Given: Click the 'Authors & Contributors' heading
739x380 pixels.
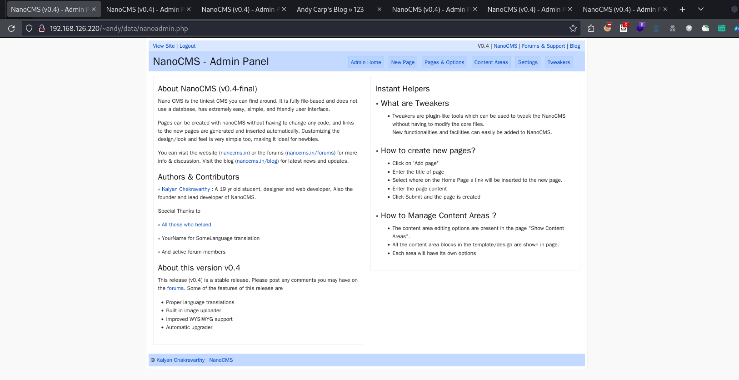Looking at the screenshot, I should coord(199,177).
